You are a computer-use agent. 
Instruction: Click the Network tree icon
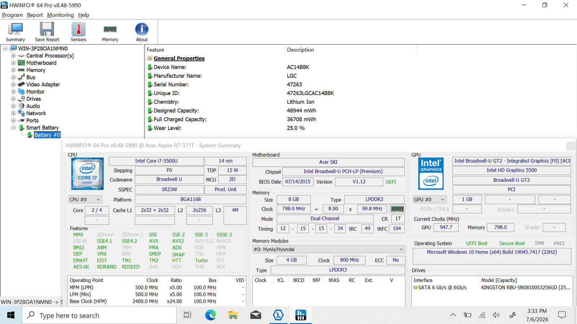point(22,113)
